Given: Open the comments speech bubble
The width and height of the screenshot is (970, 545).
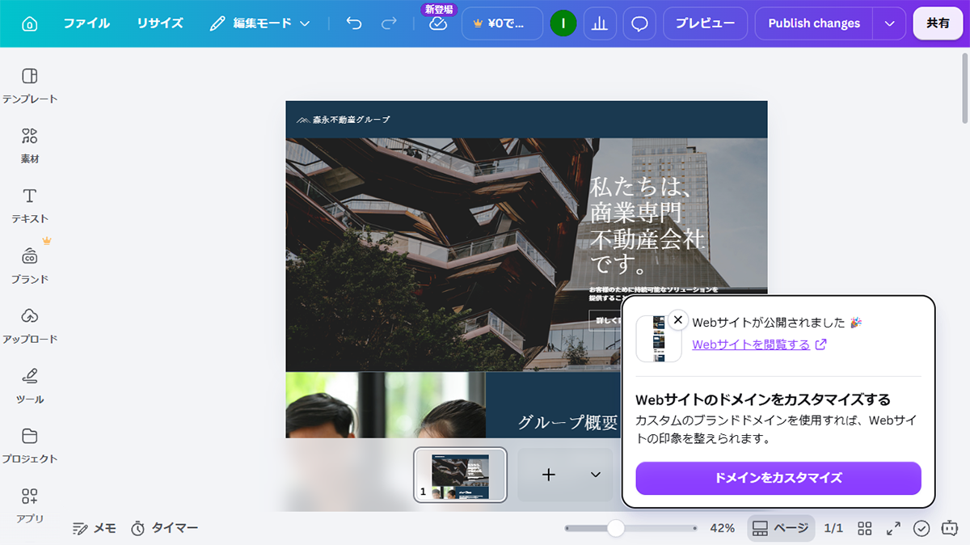Looking at the screenshot, I should click(639, 23).
